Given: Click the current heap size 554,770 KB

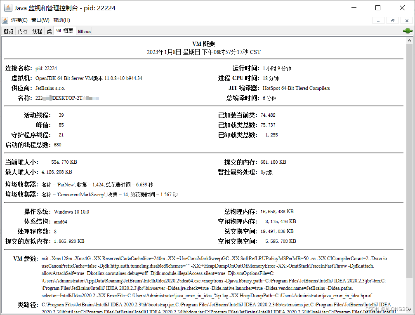Looking at the screenshot, I should tap(64, 162).
